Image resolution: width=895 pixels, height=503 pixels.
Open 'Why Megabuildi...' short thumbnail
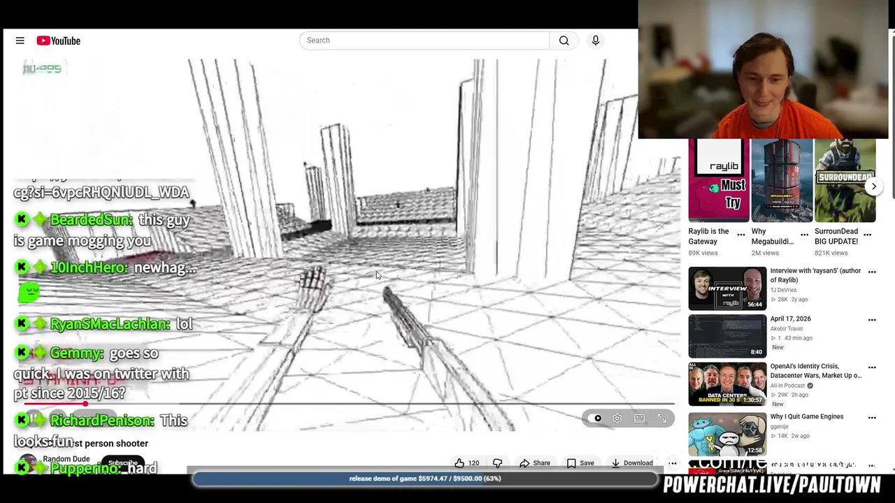pyautogui.click(x=782, y=180)
